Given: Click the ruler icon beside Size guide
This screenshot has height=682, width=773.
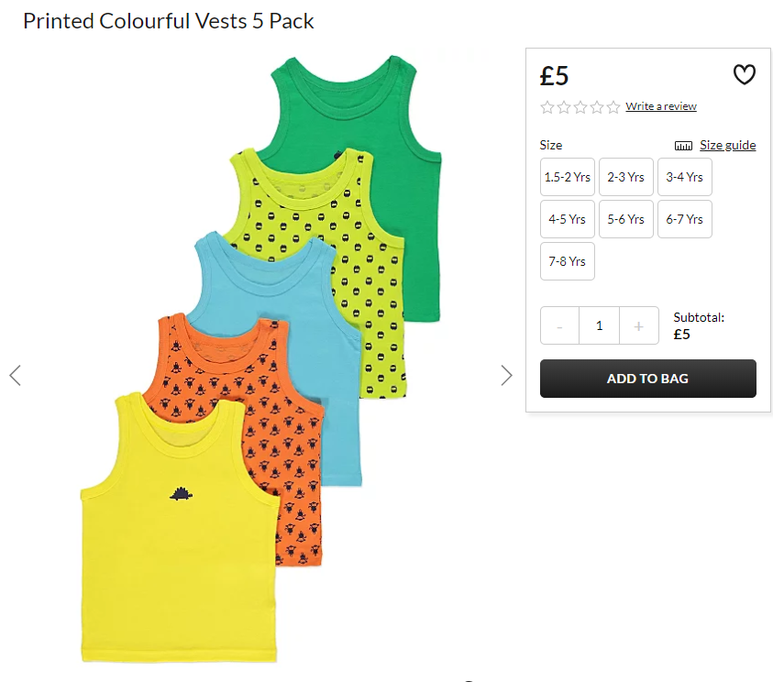Looking at the screenshot, I should pyautogui.click(x=683, y=146).
